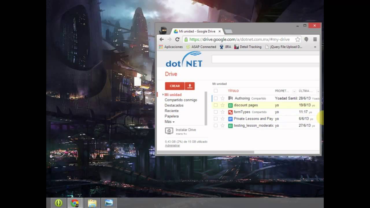Click the browser back arrow
The height and width of the screenshot is (208, 370).
point(162,39)
